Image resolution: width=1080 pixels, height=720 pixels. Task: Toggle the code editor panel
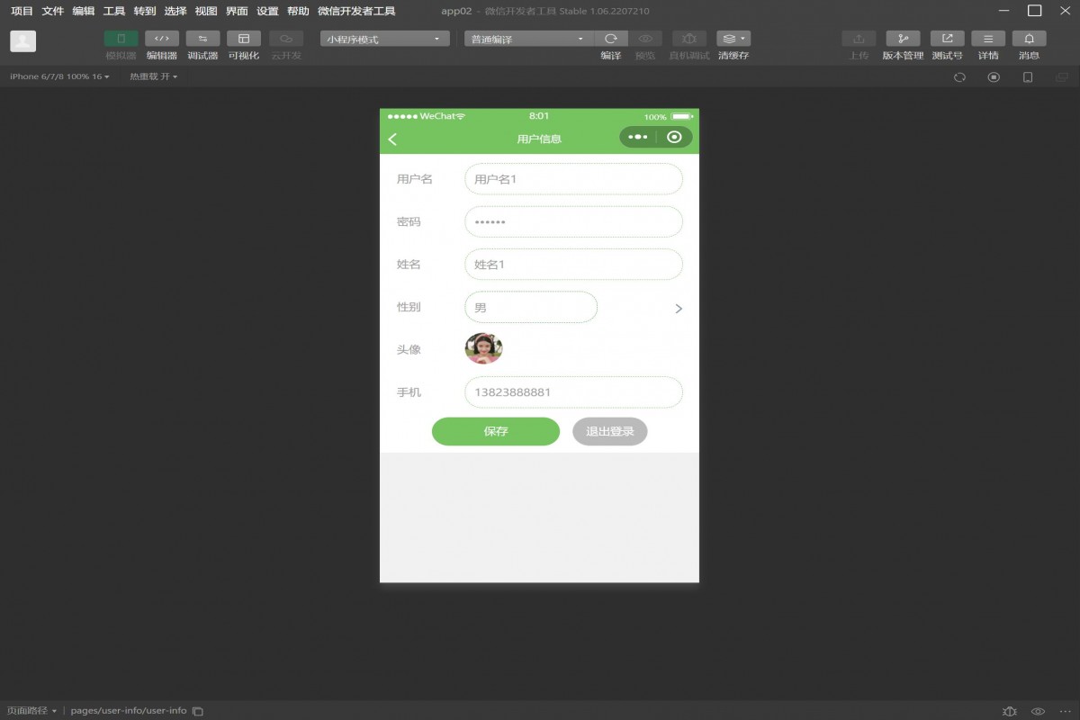coord(162,39)
